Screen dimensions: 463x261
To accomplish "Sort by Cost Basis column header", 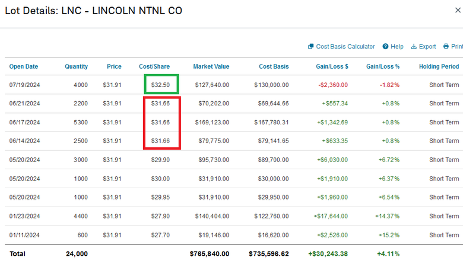I will 274,66.
